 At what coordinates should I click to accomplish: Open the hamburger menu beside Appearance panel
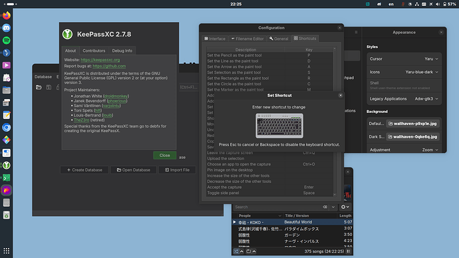click(x=356, y=32)
